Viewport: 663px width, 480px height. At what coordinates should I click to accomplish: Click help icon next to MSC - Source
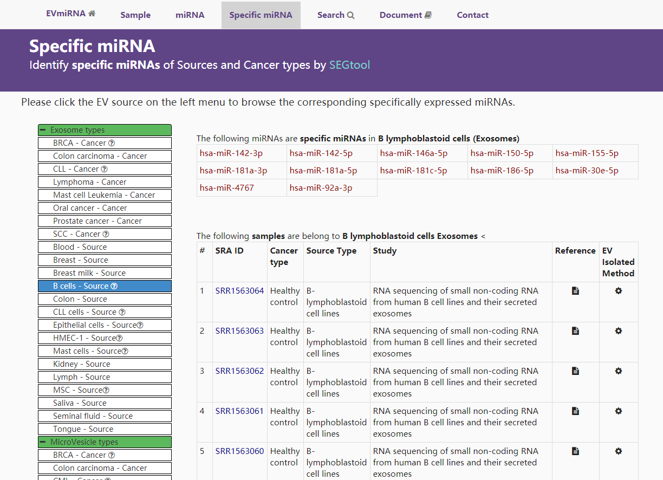point(106,390)
